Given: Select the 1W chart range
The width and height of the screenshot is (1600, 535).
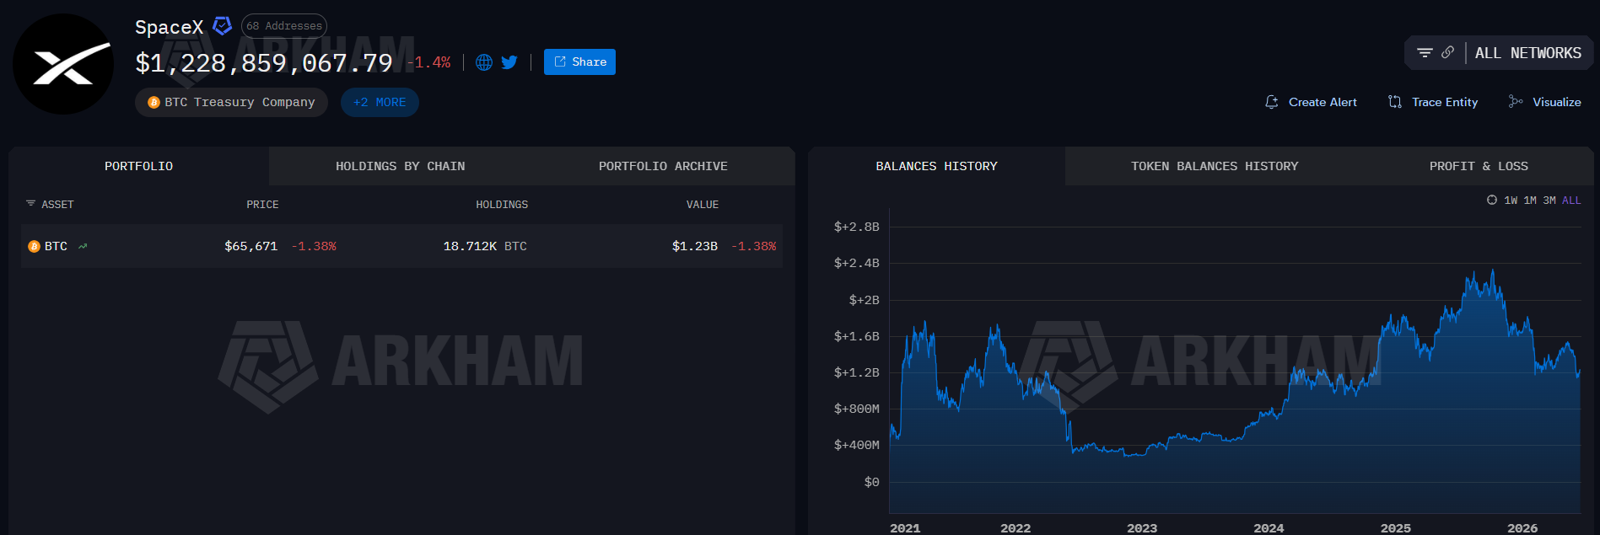Looking at the screenshot, I should 1511,201.
